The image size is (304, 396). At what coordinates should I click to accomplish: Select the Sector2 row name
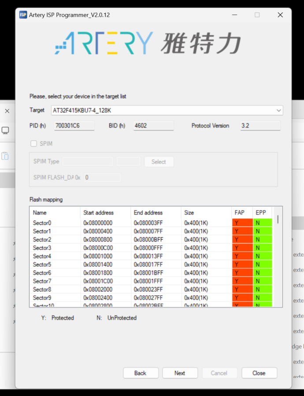[x=42, y=240]
